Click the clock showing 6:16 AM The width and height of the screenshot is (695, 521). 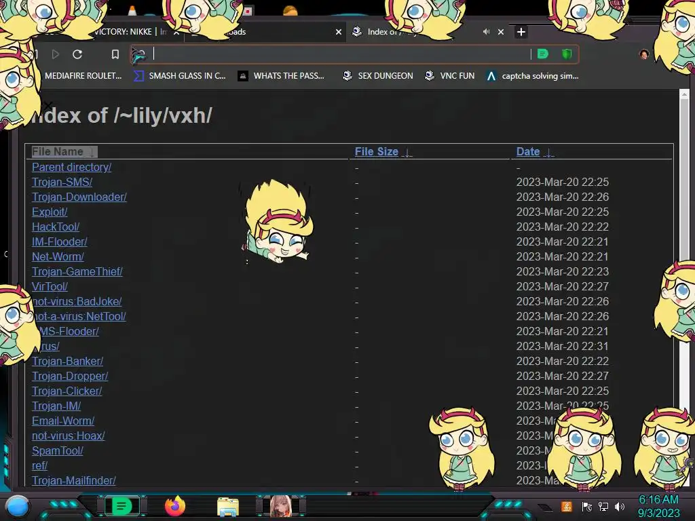[x=658, y=500]
